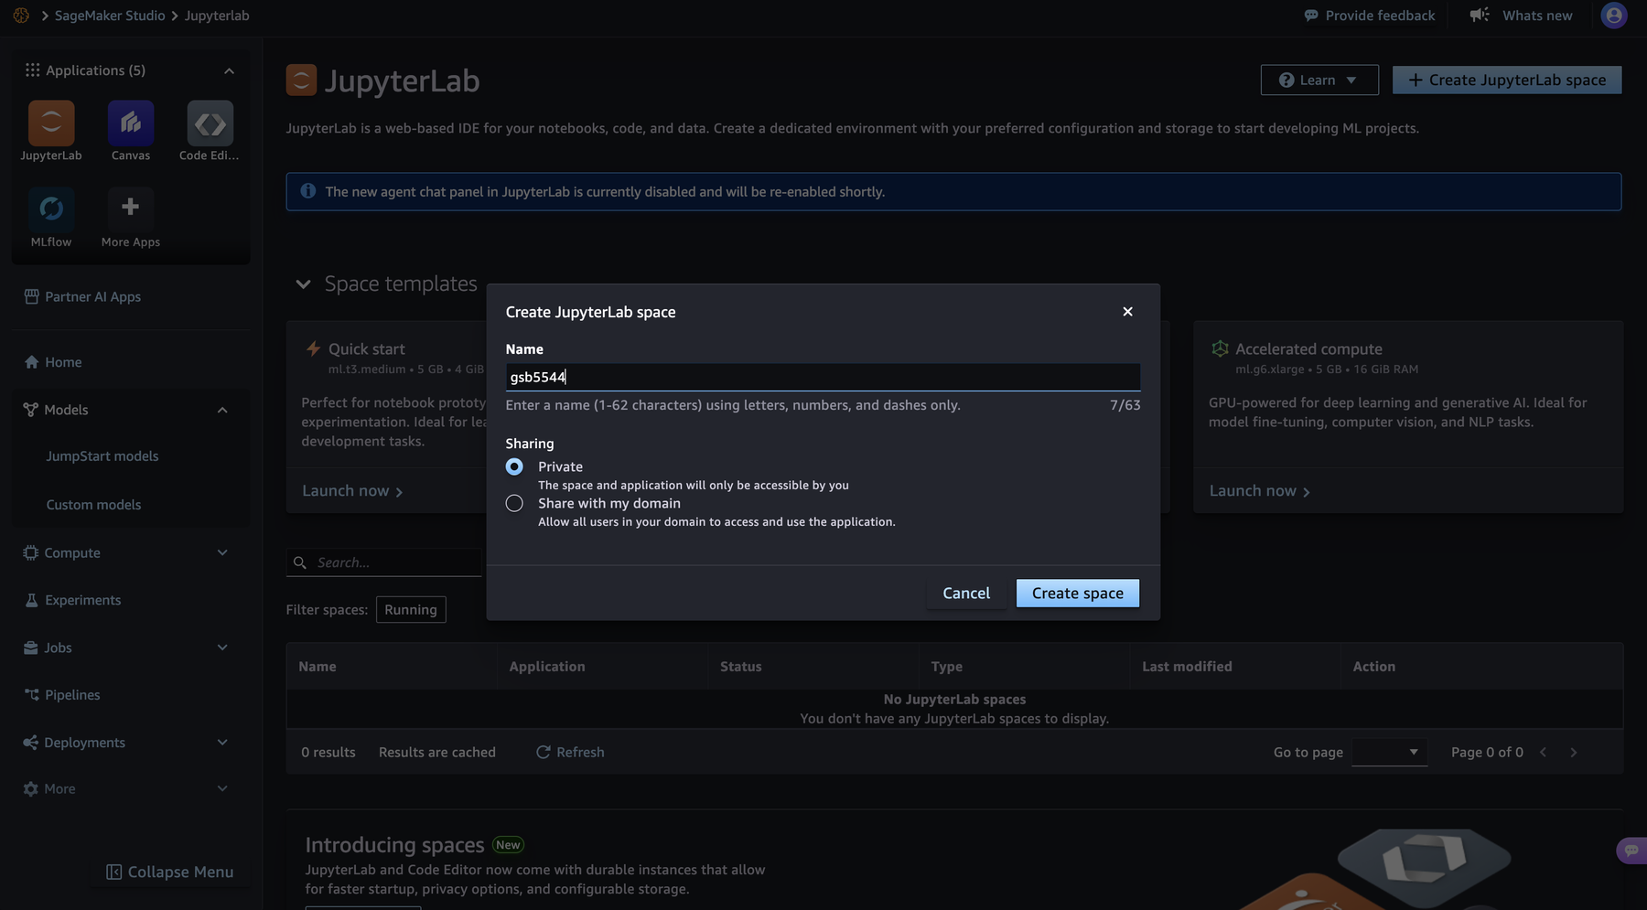Open JumpStart models
Image resolution: width=1647 pixels, height=910 pixels.
tap(102, 455)
